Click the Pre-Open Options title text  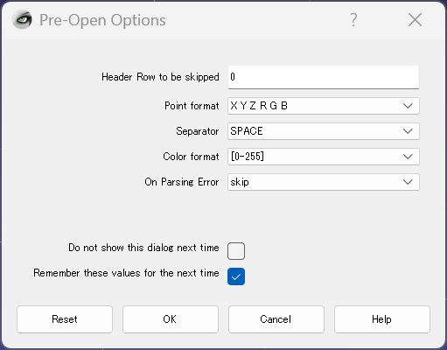[x=102, y=20]
